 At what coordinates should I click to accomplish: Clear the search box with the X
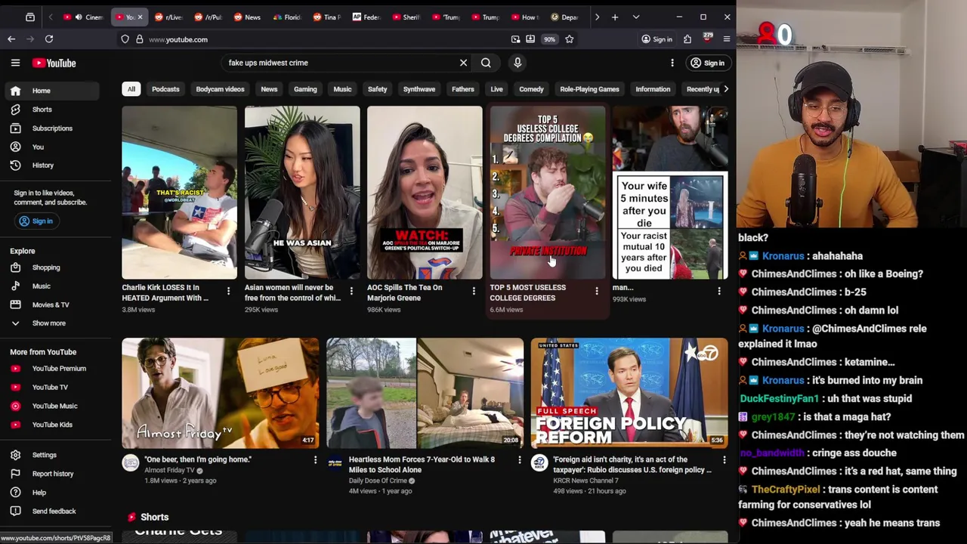[463, 63]
